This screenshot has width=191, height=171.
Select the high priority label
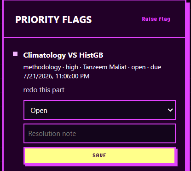72,67
